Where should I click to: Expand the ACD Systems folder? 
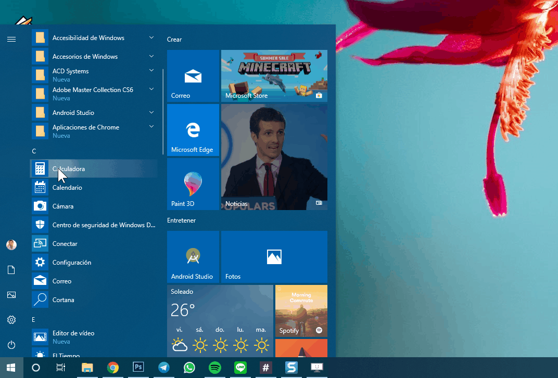[94, 75]
